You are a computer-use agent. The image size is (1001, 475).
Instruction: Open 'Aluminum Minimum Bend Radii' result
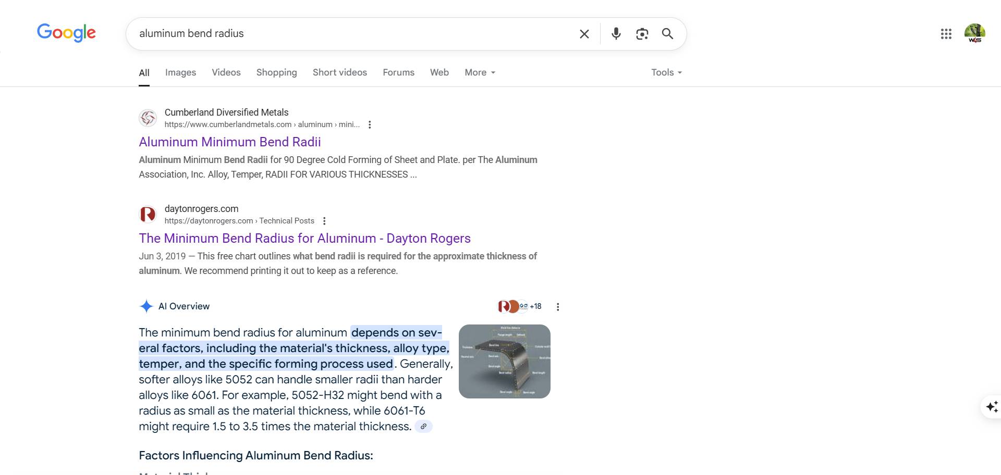pyautogui.click(x=230, y=142)
